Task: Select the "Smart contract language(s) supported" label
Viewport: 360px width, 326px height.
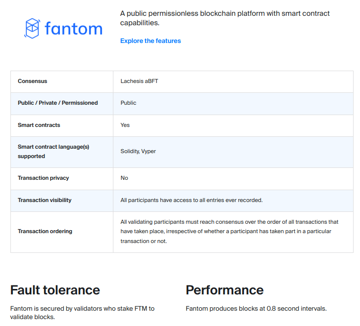Action: tap(53, 151)
